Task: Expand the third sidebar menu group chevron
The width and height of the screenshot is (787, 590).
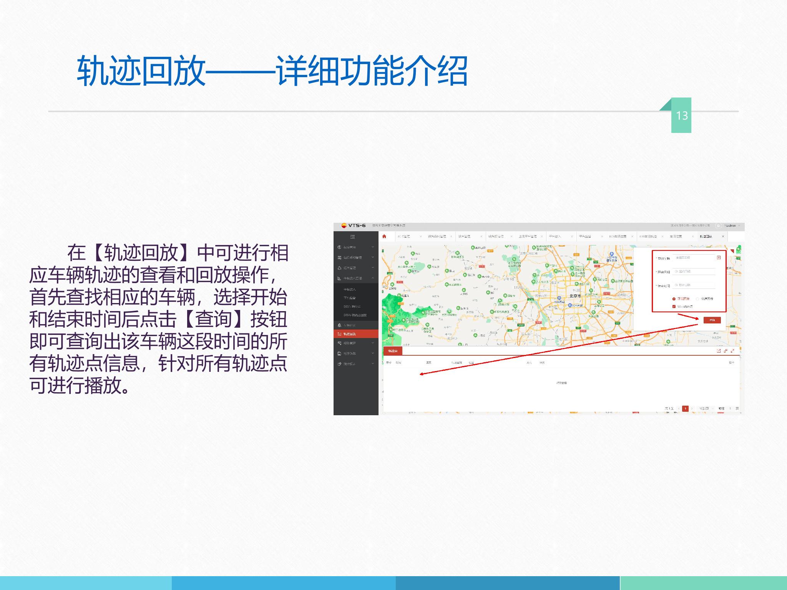Action: [372, 268]
